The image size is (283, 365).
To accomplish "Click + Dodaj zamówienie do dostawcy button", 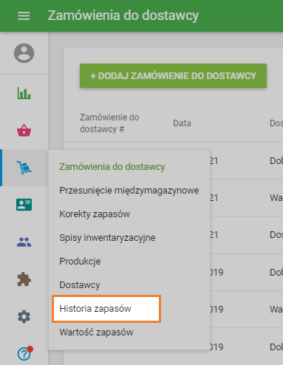I will tap(173, 76).
